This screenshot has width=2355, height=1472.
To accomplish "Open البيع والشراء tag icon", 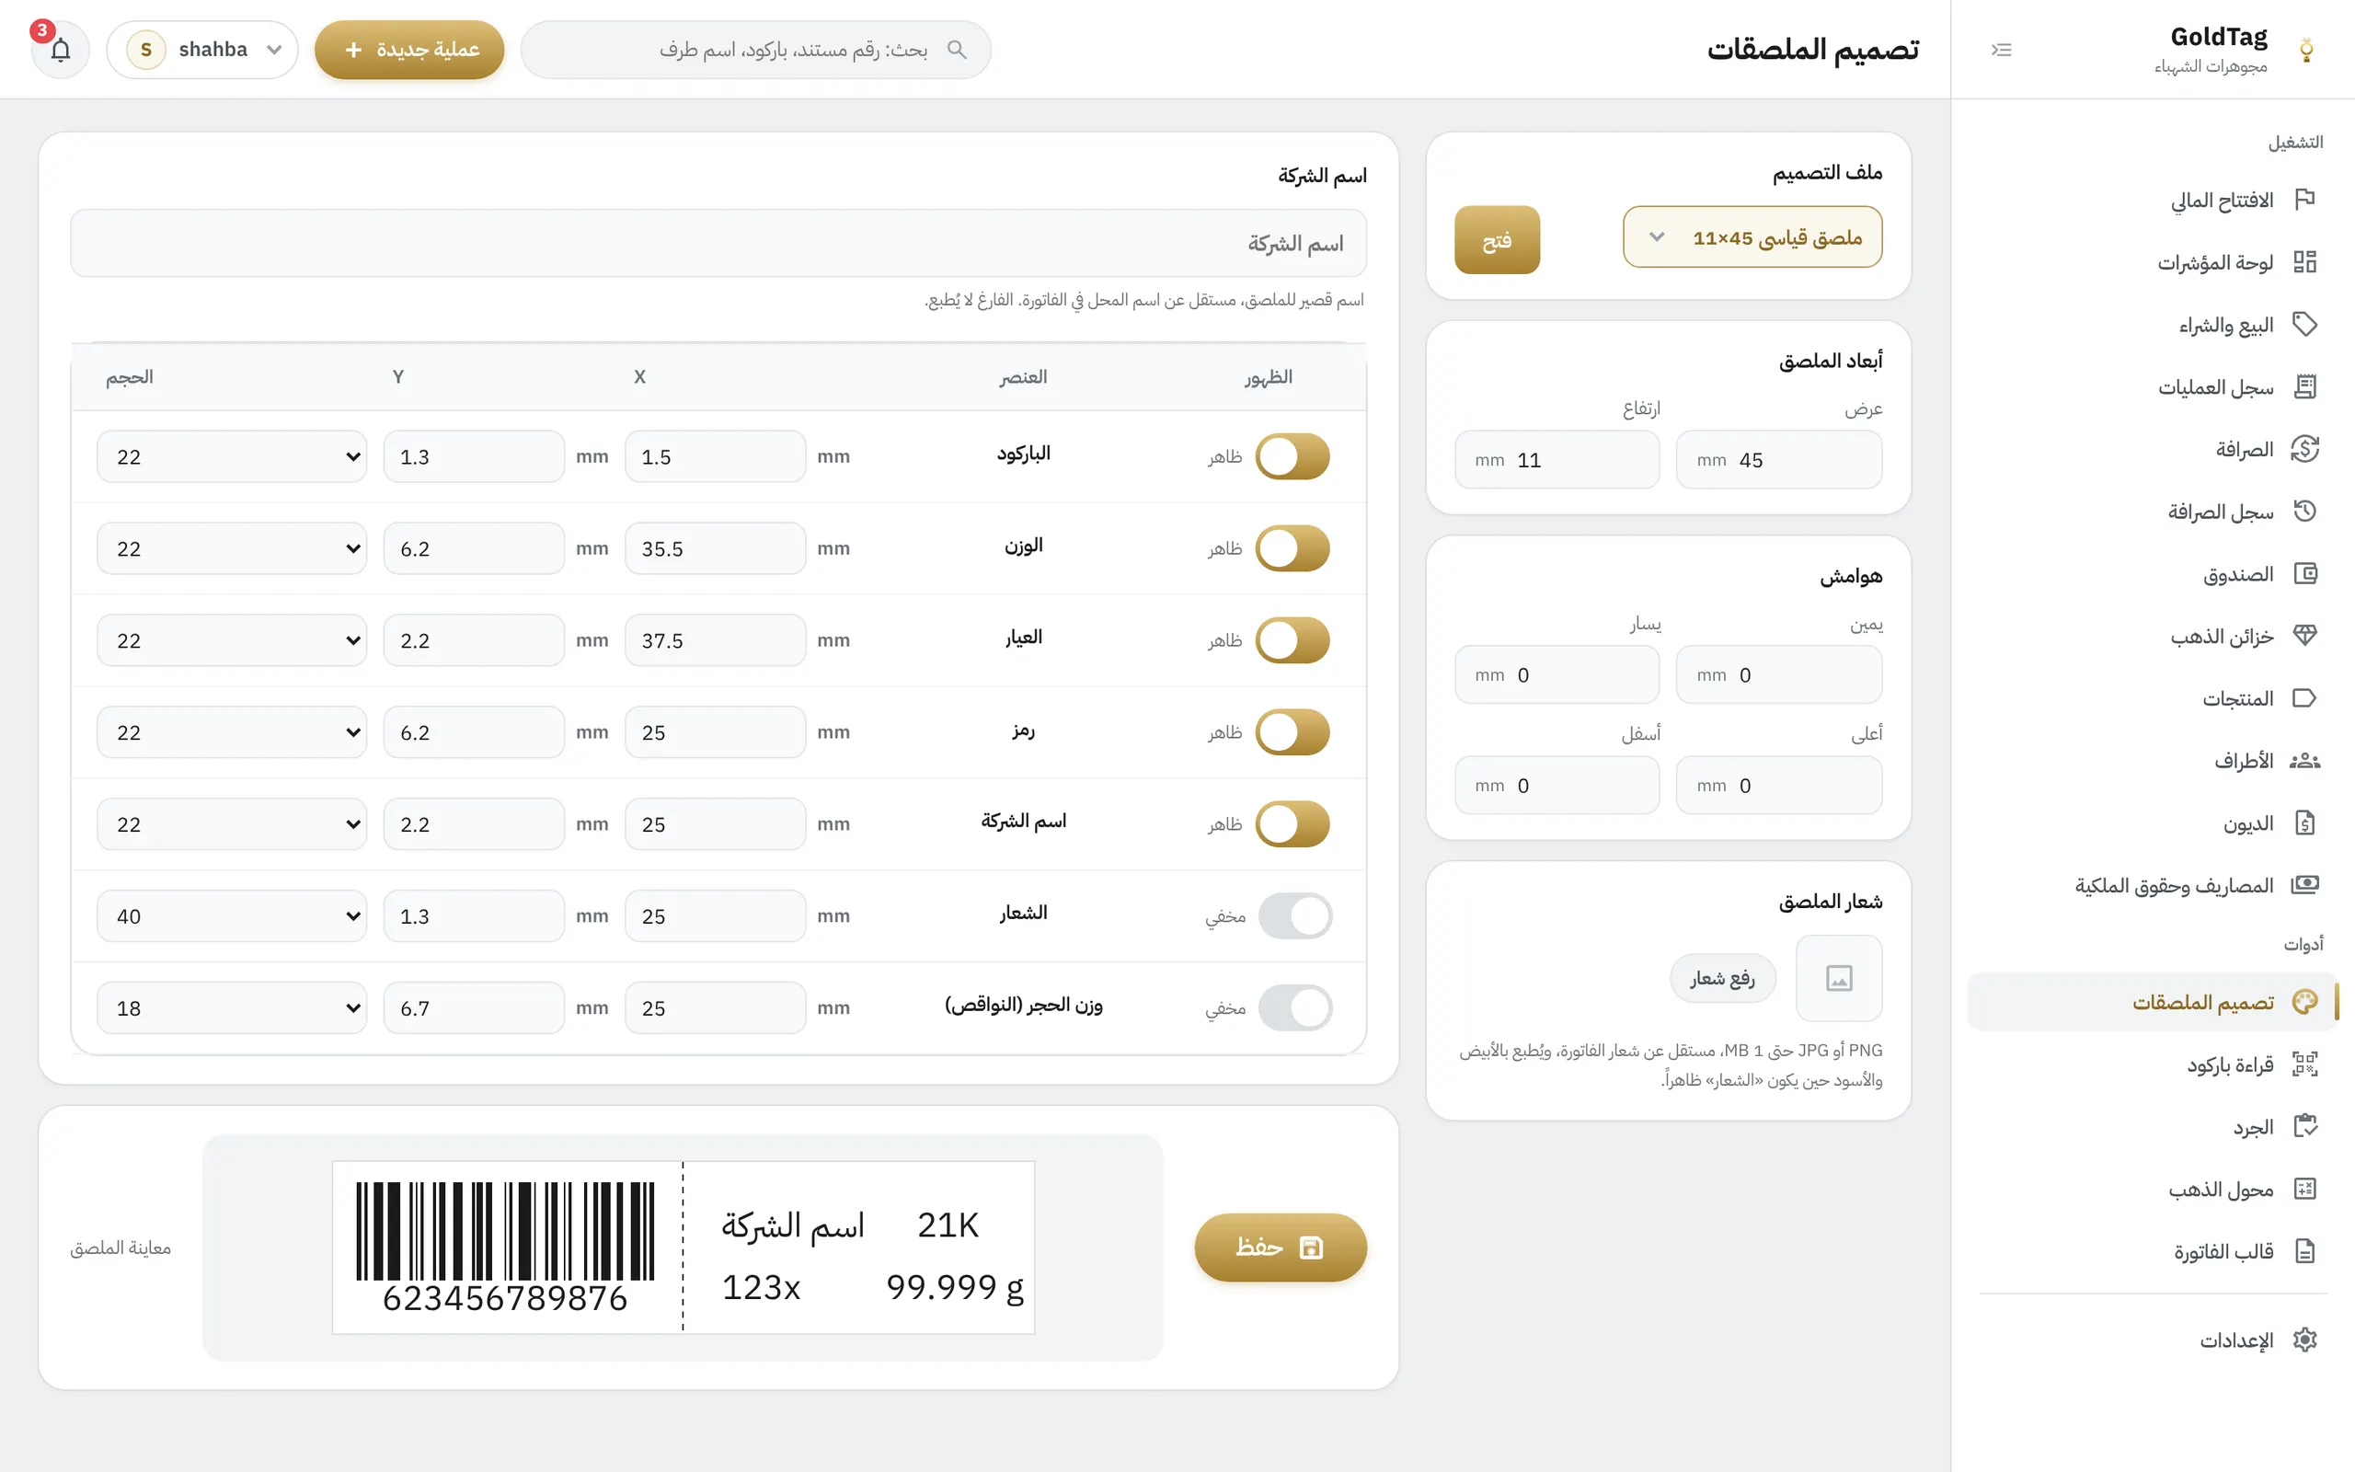I will point(2303,324).
